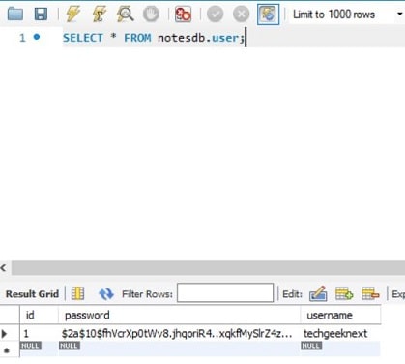Focus the Filter Rows input field
This screenshot has height=364, width=405.
click(x=225, y=292)
